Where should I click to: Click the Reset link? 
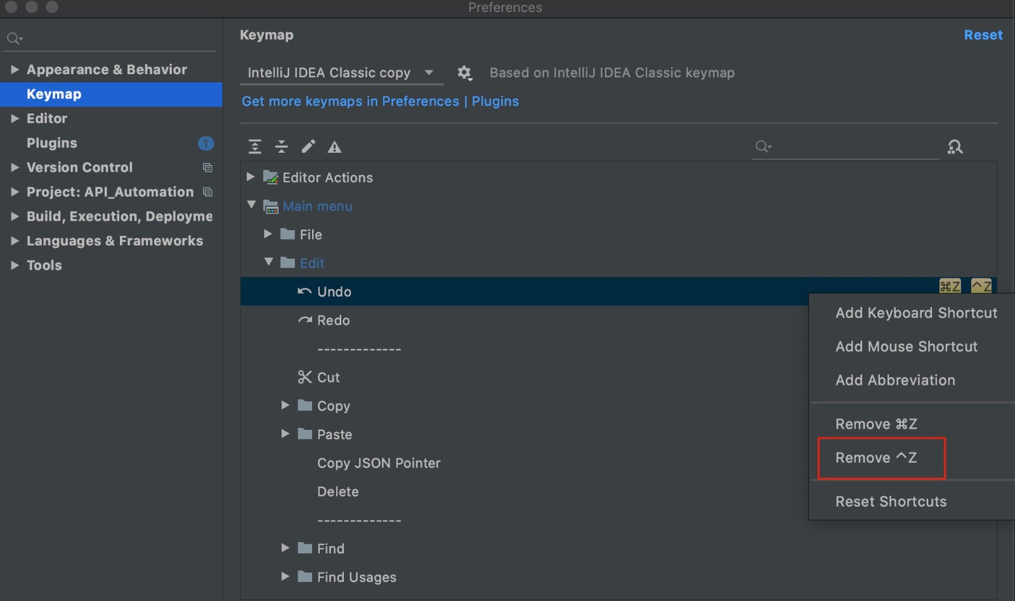tap(983, 36)
